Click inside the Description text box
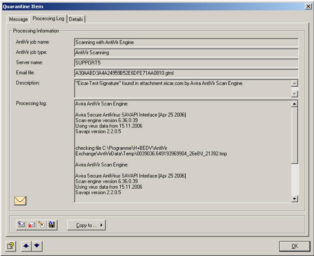 183,89
